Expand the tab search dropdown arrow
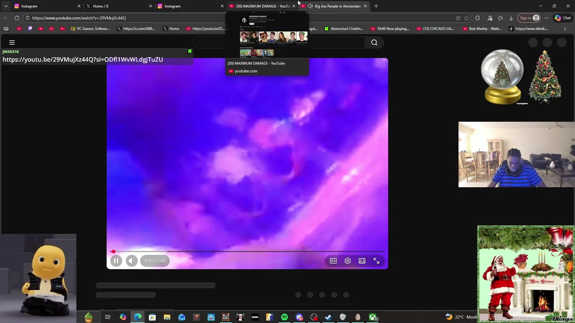The height and width of the screenshot is (323, 575). [6, 6]
